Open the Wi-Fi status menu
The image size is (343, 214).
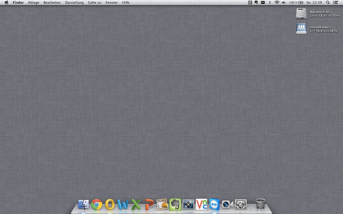277,3
